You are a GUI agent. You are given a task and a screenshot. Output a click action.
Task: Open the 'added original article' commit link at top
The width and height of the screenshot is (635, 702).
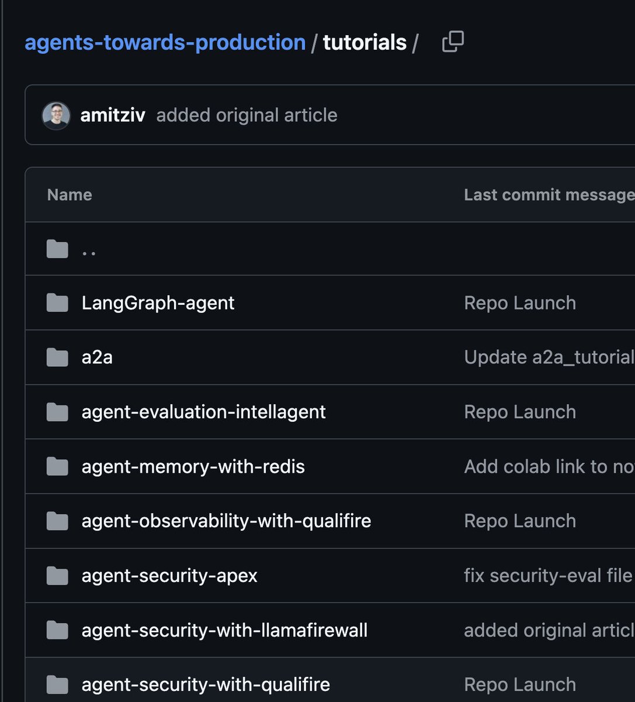[x=247, y=115]
